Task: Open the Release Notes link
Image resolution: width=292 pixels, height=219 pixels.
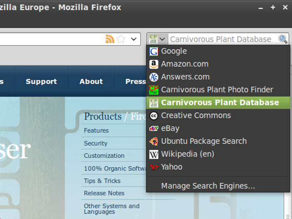Action: point(104,193)
